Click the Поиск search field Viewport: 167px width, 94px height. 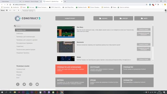(28, 26)
